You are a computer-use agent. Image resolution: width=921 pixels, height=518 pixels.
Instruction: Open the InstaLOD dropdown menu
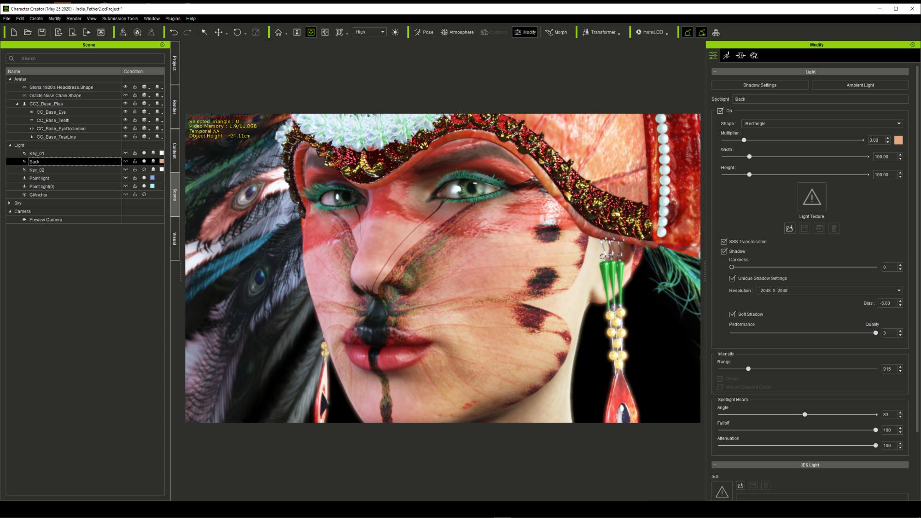[x=652, y=32]
